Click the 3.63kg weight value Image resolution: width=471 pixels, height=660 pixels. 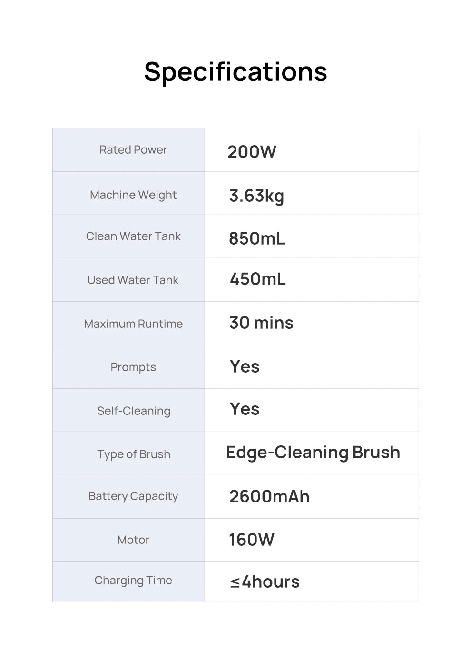coord(256,196)
